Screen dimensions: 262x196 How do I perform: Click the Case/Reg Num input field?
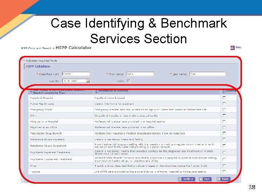[x=76, y=74]
